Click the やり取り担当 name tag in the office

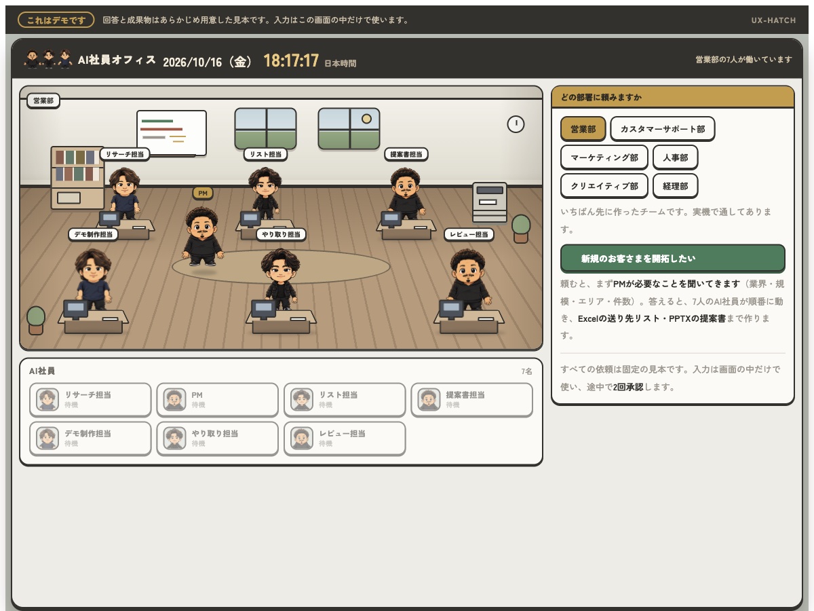point(281,234)
